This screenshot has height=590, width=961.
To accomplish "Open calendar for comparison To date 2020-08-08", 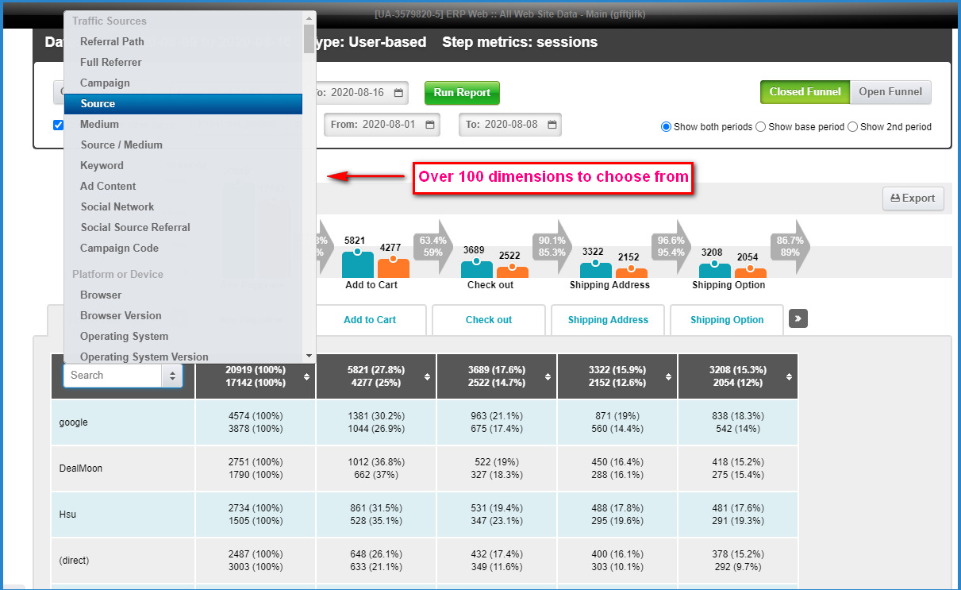I will pyautogui.click(x=552, y=125).
